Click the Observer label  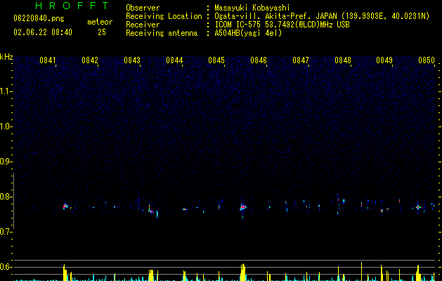[x=143, y=8]
